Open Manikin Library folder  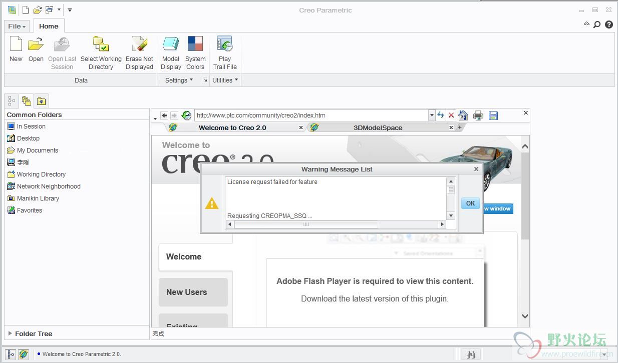[x=33, y=198]
